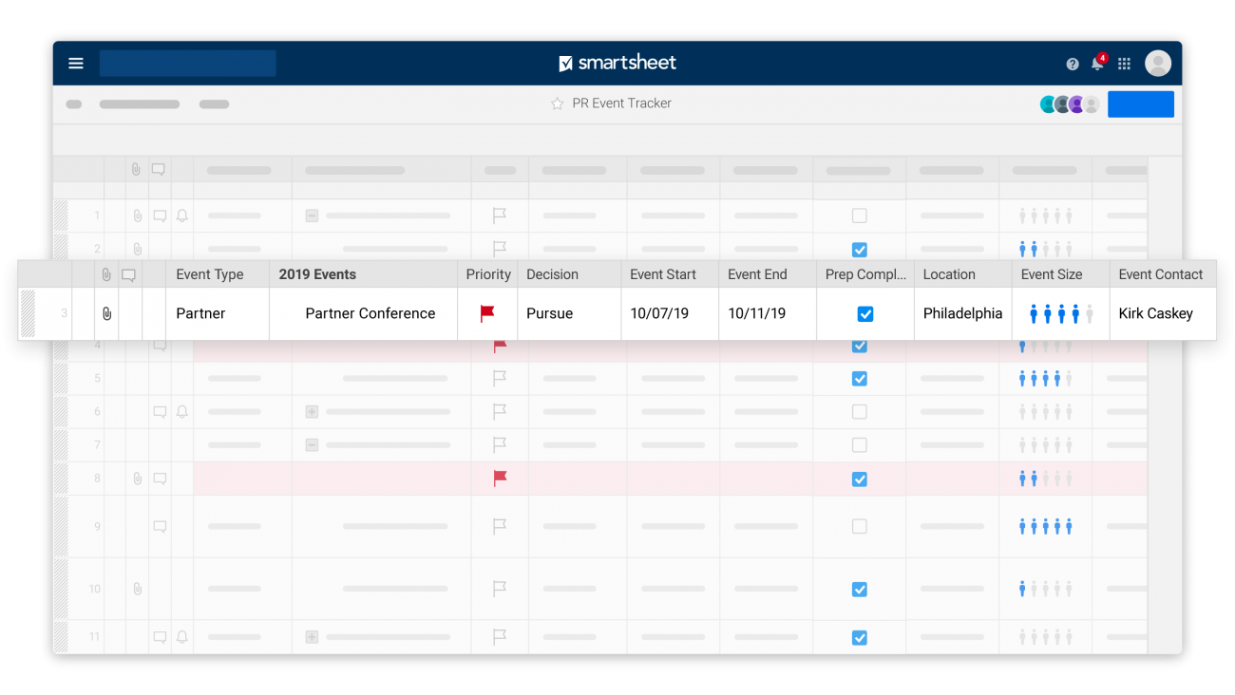1235x695 pixels.
Task: Open notifications from the bell icon
Action: (1096, 63)
